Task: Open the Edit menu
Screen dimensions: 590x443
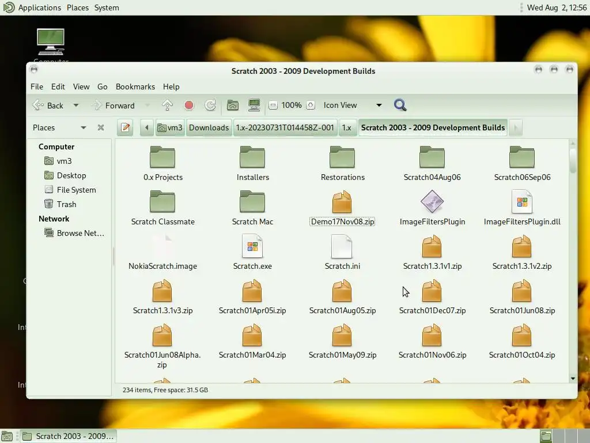Action: (58, 87)
